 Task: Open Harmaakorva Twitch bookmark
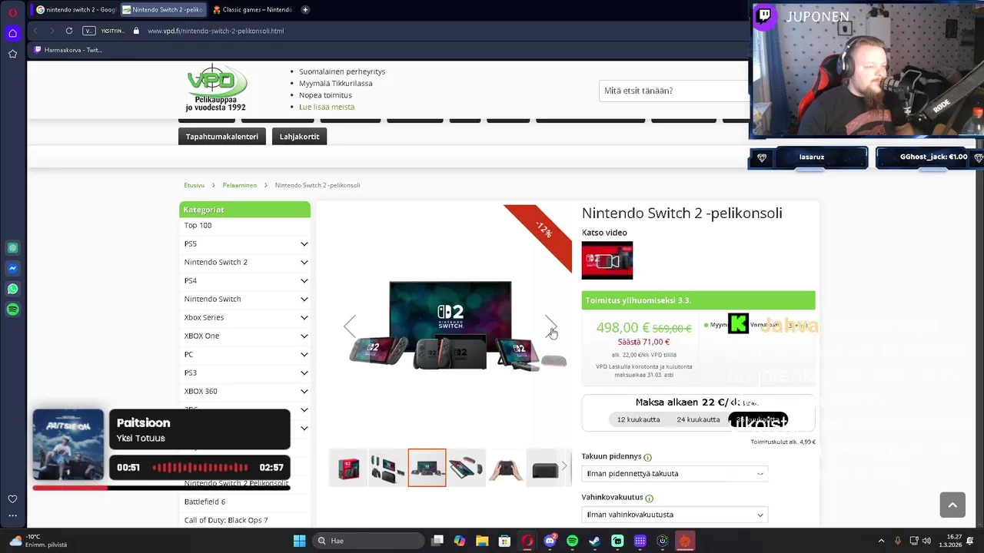[x=68, y=50]
